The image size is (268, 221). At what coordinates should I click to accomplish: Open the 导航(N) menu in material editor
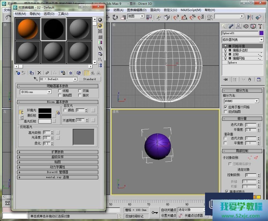(35, 14)
